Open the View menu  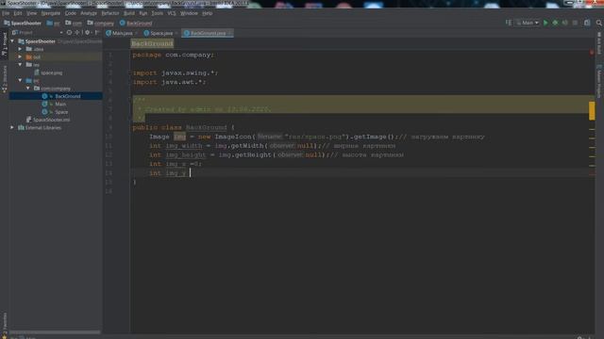coord(31,13)
